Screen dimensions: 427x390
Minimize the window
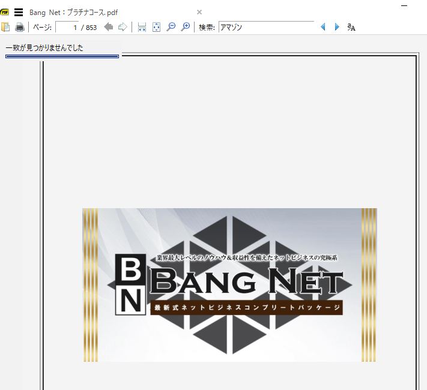[x=404, y=6]
